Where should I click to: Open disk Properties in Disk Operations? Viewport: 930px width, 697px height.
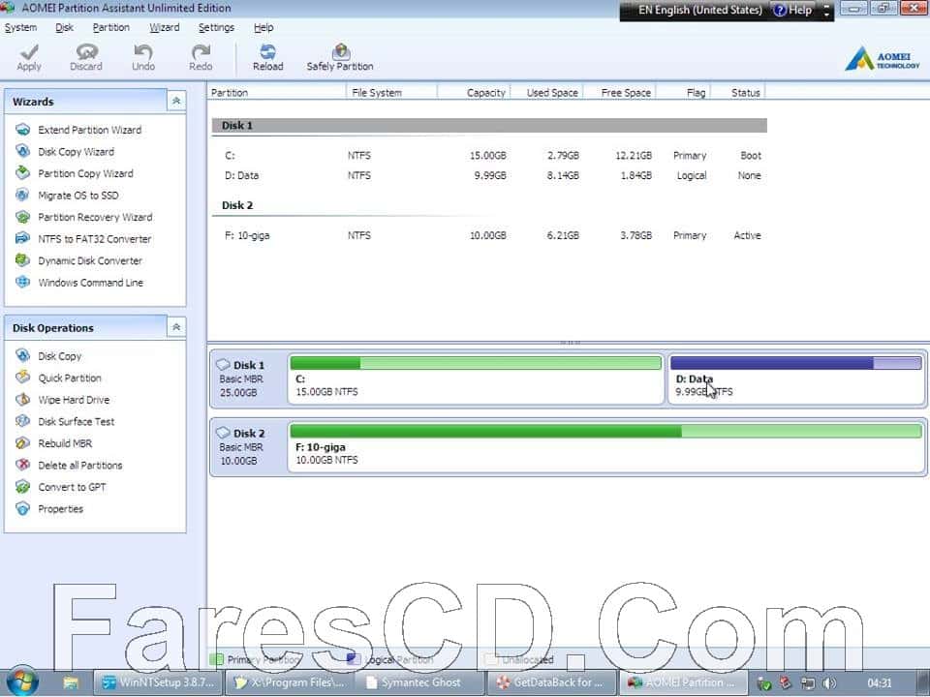pyautogui.click(x=60, y=509)
